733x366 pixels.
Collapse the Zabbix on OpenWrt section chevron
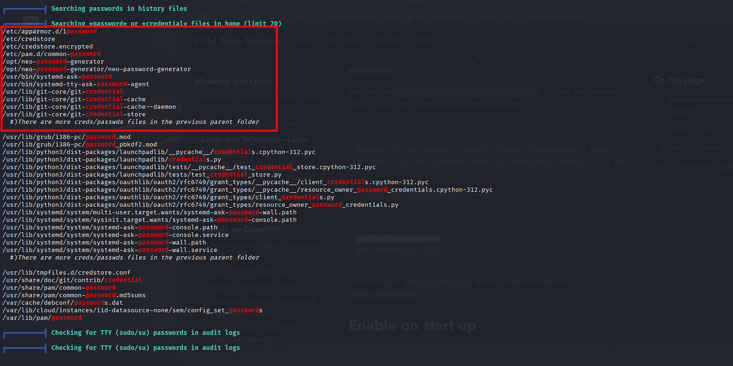(x=322, y=229)
